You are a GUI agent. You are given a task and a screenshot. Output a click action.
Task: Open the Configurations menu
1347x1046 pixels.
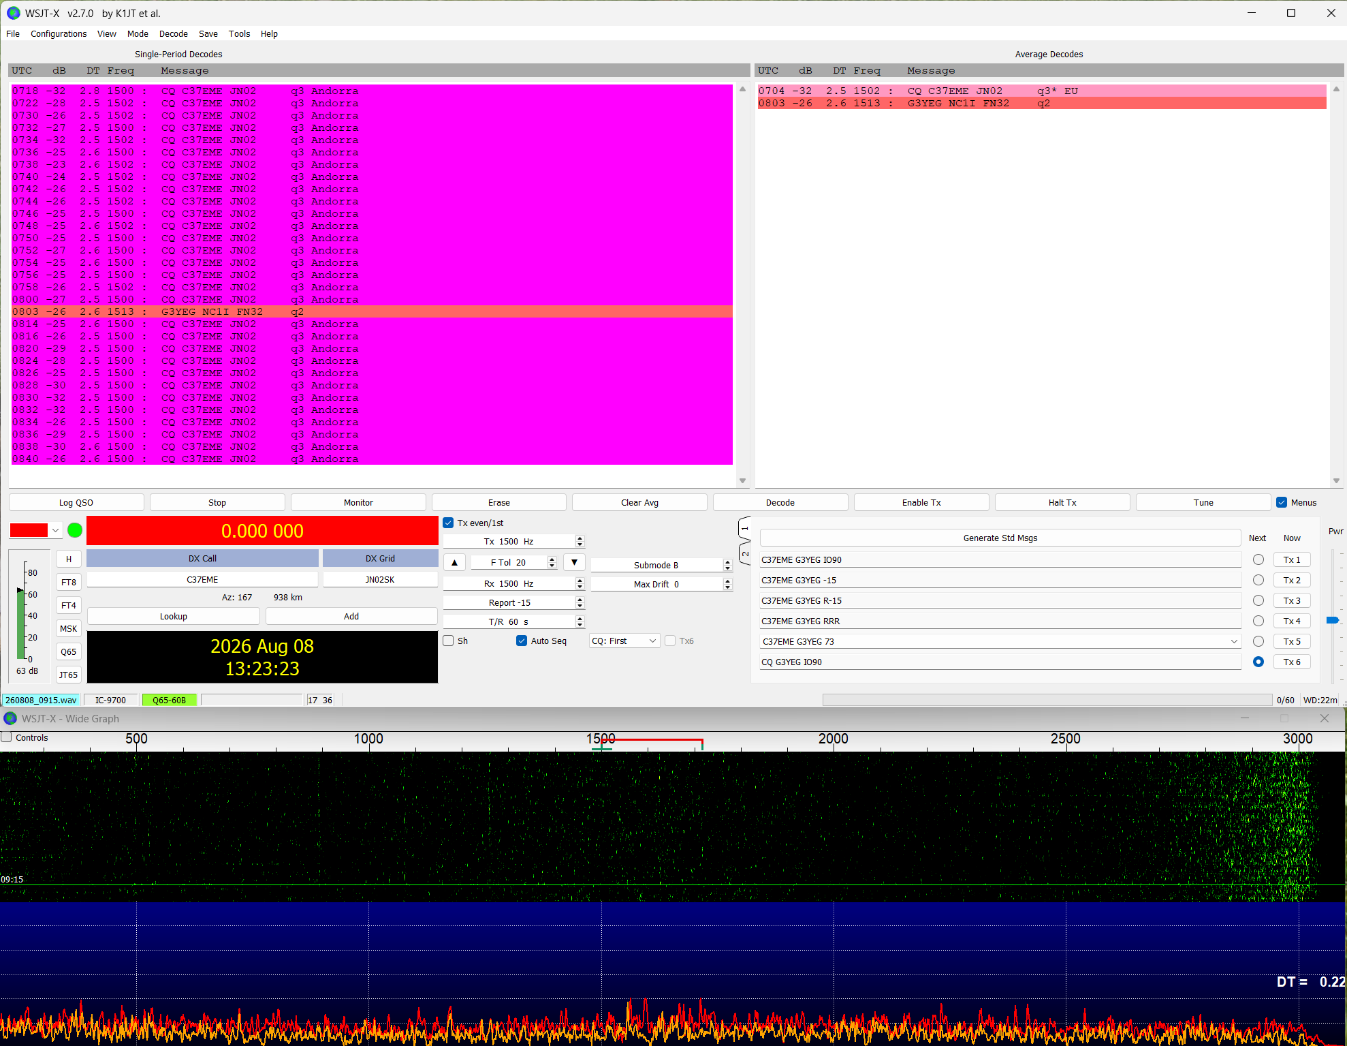click(x=59, y=34)
